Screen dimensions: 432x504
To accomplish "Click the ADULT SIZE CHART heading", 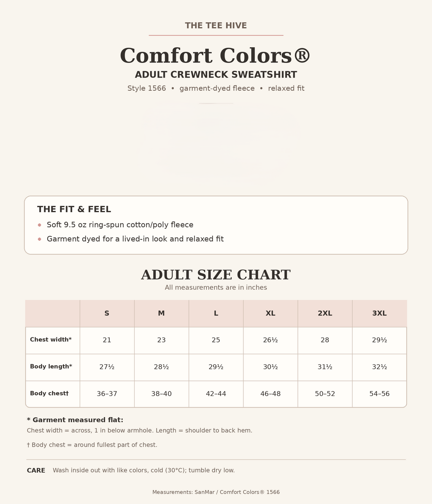I will coord(216,275).
